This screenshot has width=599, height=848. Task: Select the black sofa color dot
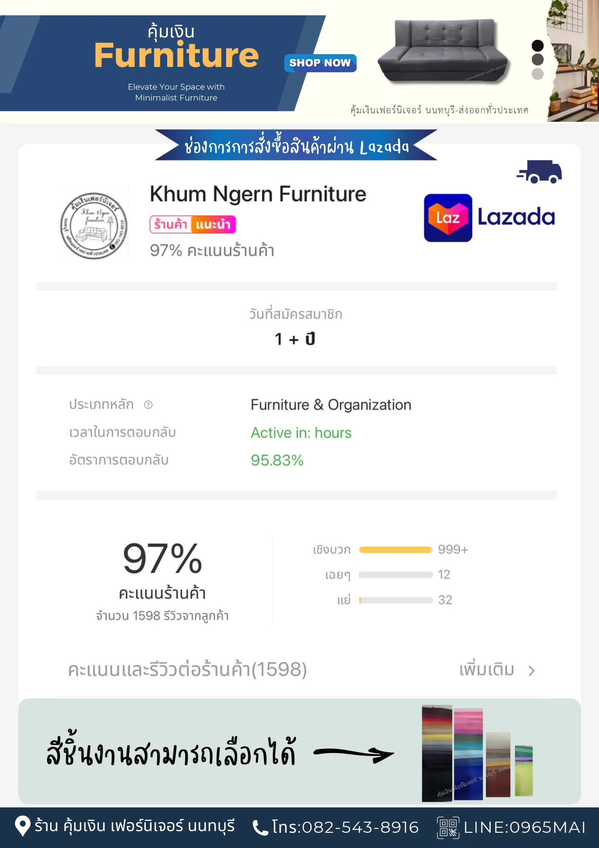tap(537, 46)
